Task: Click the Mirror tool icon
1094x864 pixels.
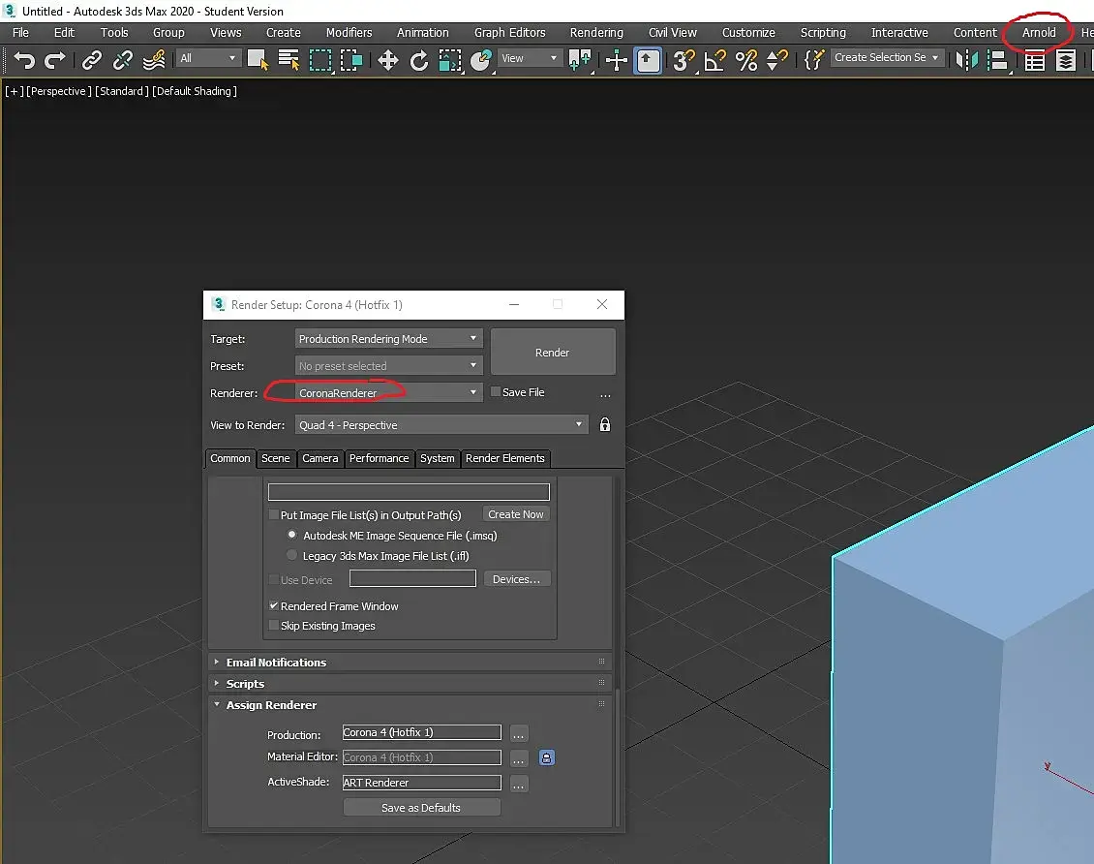Action: (965, 60)
